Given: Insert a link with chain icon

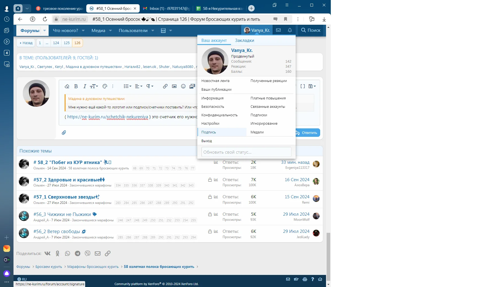Looking at the screenshot, I should click(x=165, y=86).
